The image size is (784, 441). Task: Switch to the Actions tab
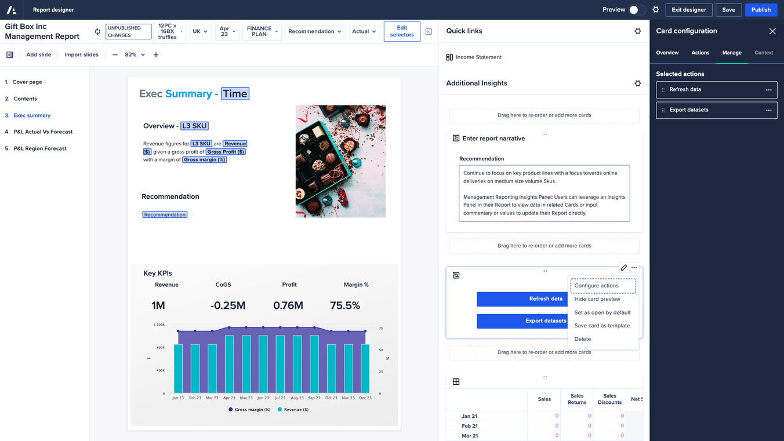click(700, 53)
